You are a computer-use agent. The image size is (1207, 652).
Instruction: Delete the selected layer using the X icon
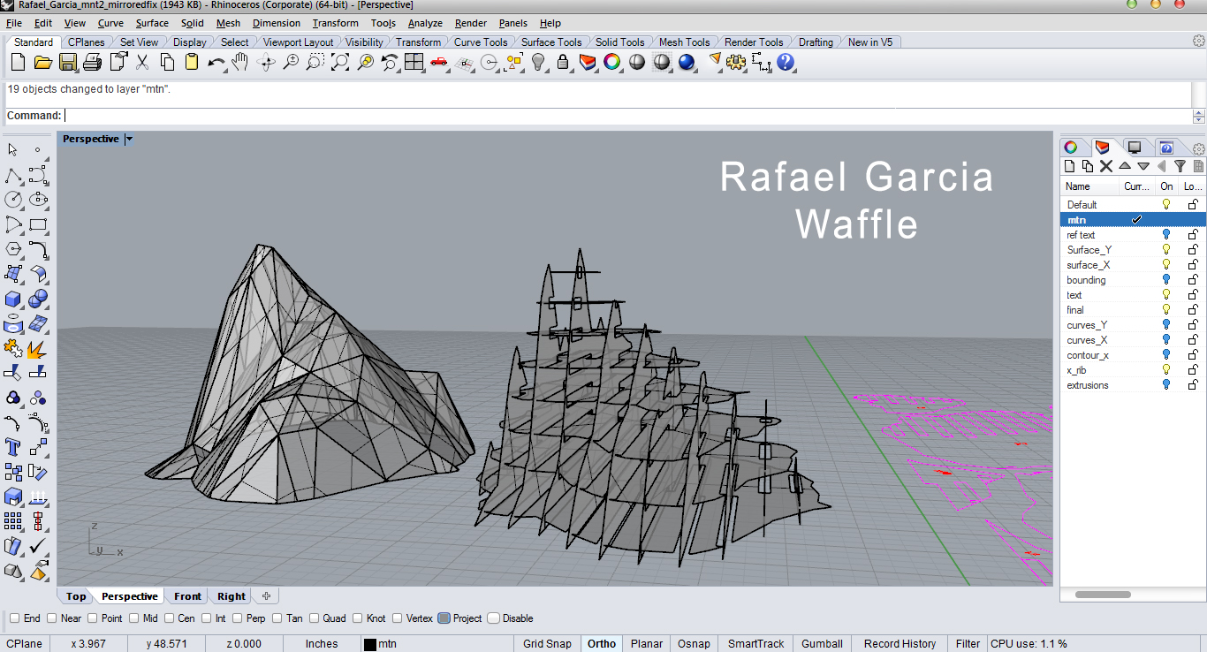click(x=1105, y=166)
